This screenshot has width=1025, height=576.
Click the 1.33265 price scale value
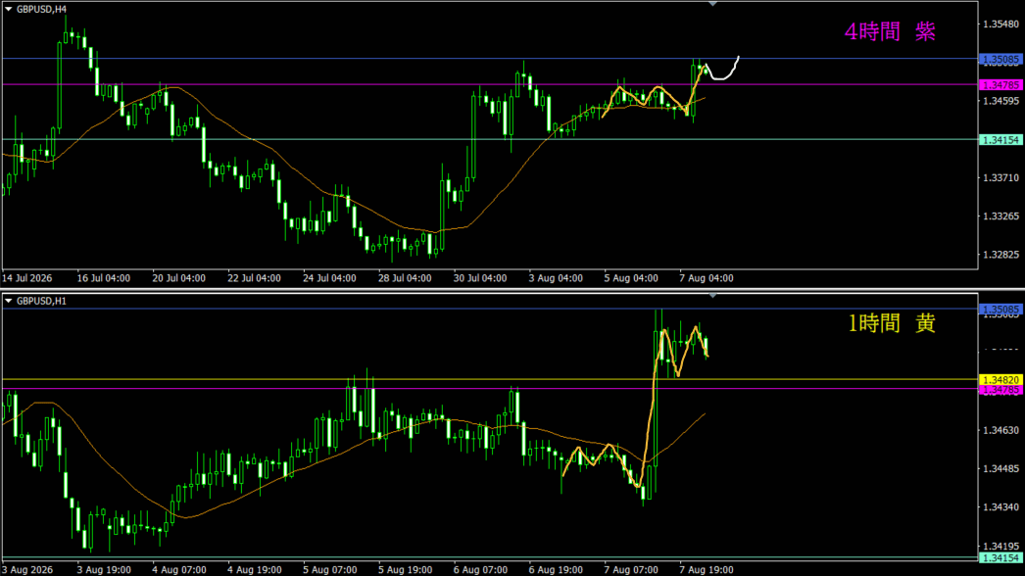click(x=1001, y=216)
